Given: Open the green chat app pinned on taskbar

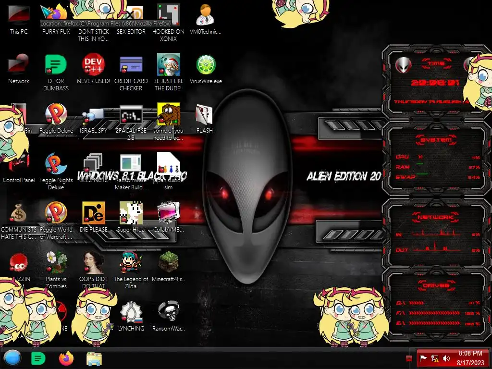Looking at the screenshot, I should click(x=38, y=358).
